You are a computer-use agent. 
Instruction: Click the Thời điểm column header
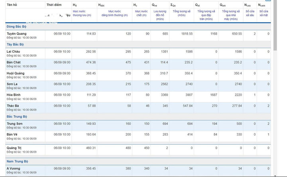click(54, 5)
